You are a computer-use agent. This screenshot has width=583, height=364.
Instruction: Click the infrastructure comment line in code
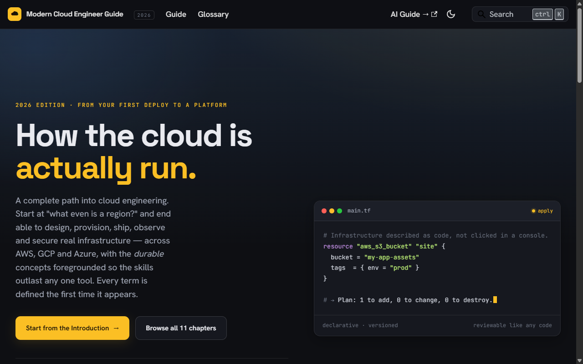click(436, 235)
